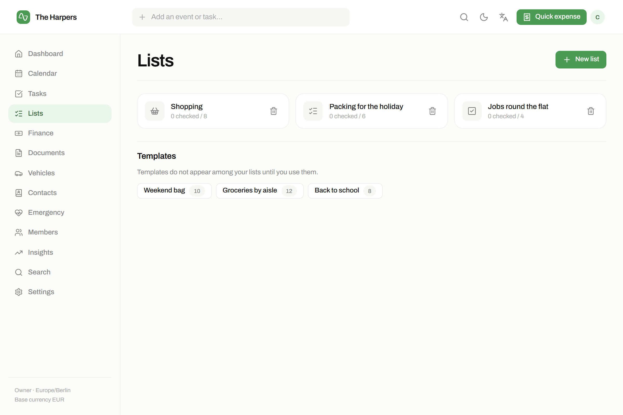This screenshot has width=623, height=415.
Task: Click the Quick expense button
Action: click(551, 17)
